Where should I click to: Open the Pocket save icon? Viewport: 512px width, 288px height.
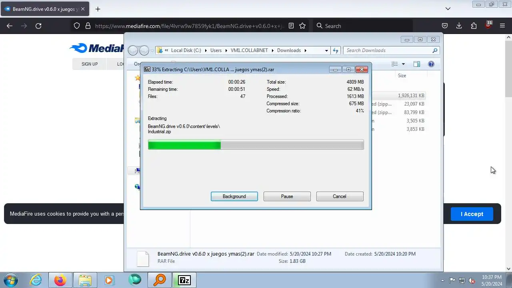444,26
